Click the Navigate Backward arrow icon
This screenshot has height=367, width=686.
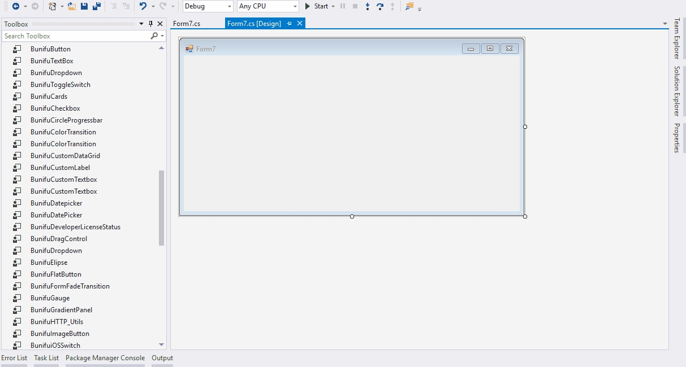coord(15,6)
